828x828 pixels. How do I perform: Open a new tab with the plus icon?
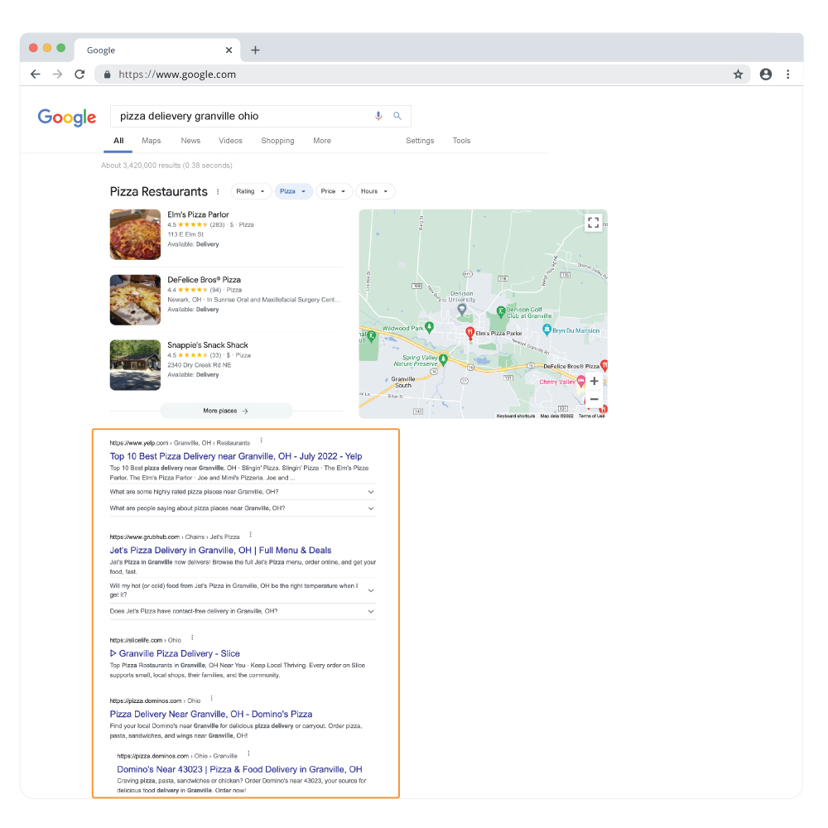point(255,51)
